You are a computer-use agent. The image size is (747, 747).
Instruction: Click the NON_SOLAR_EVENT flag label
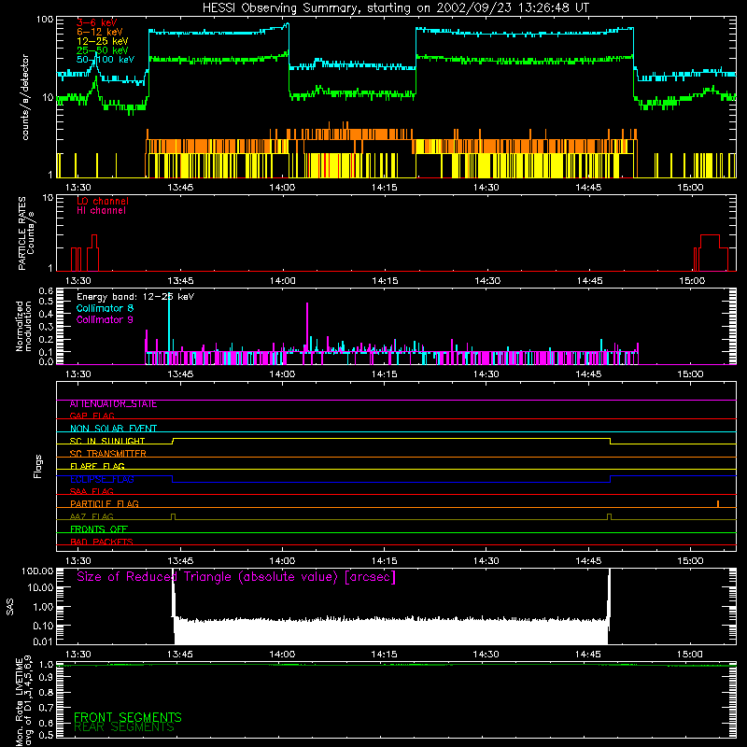[x=113, y=429]
